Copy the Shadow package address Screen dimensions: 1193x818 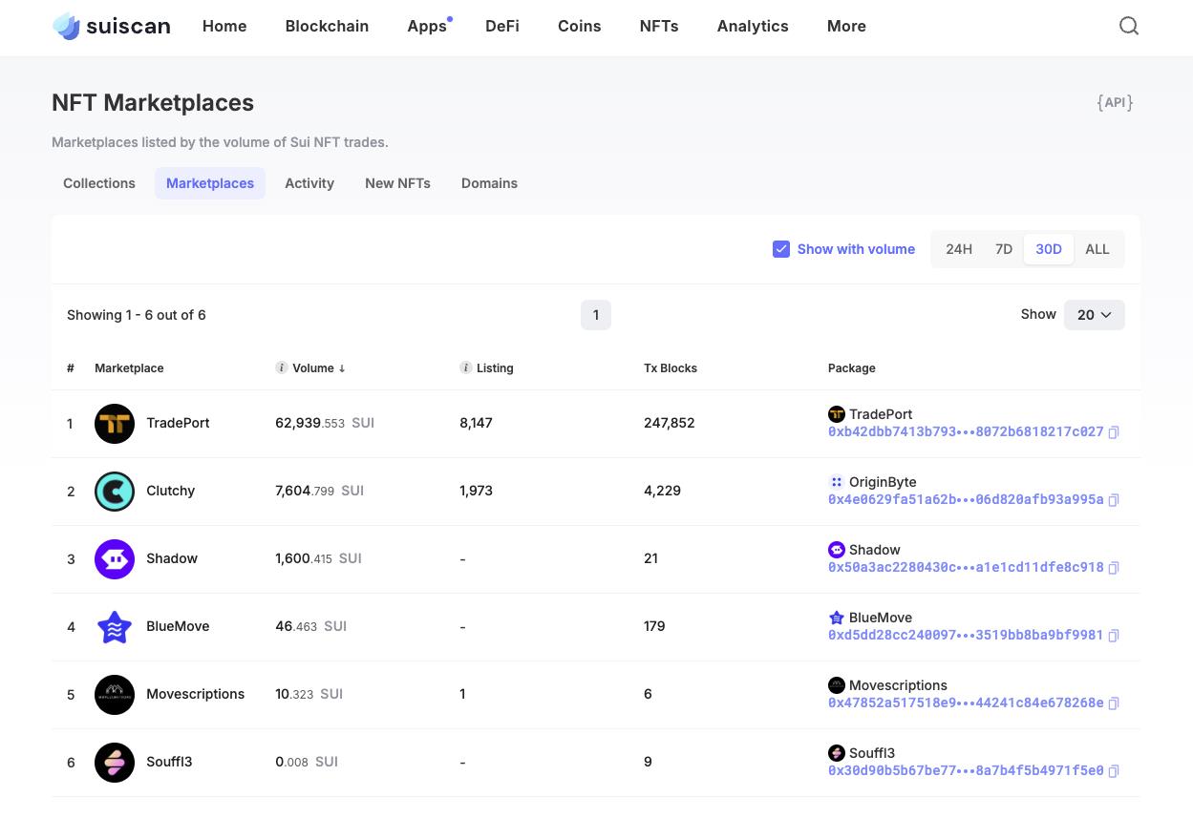[x=1114, y=568]
